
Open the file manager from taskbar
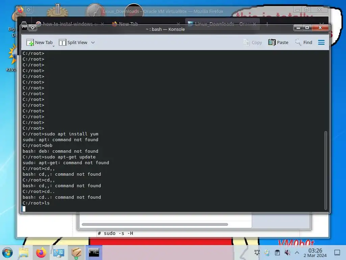[x=24, y=253]
